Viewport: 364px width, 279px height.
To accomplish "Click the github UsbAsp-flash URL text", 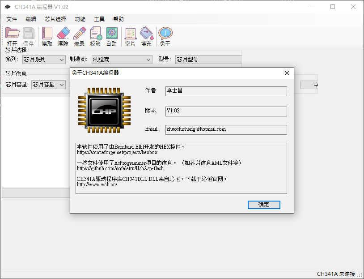I will tap(120, 168).
